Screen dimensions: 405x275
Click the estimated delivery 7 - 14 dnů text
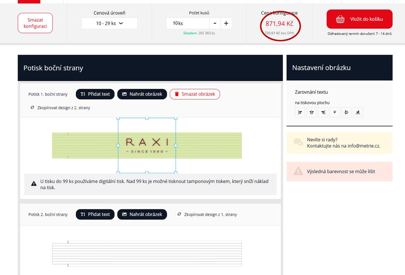359,34
